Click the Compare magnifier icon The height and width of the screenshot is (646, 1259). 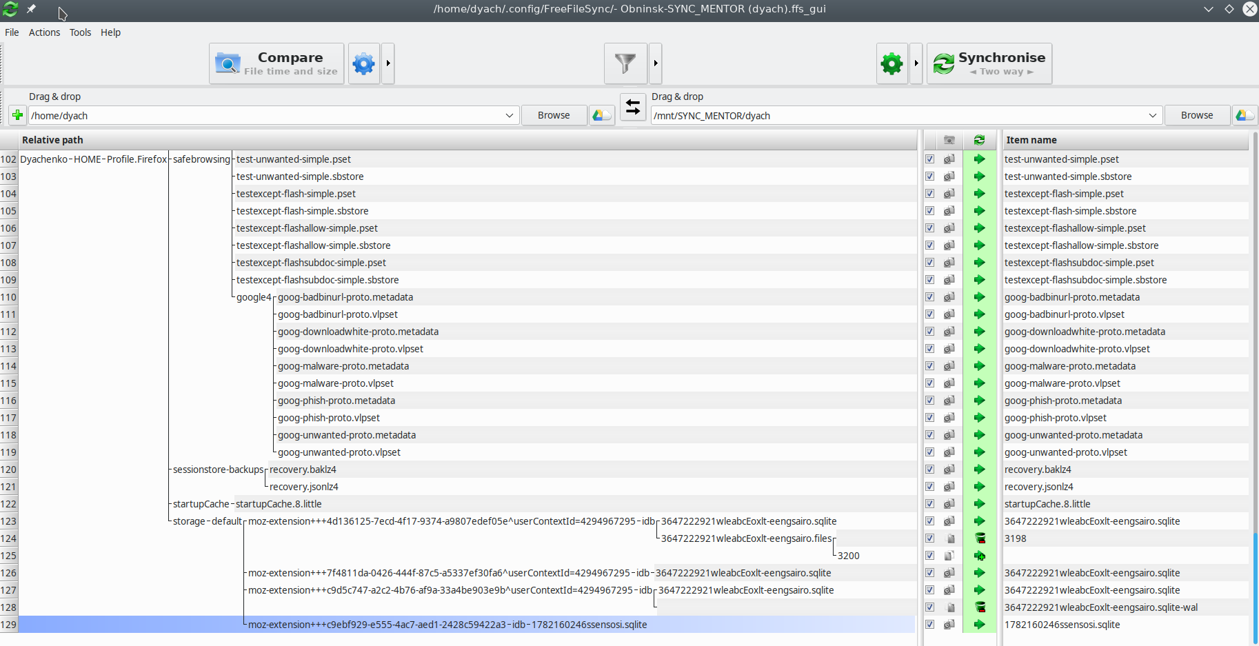pyautogui.click(x=228, y=63)
